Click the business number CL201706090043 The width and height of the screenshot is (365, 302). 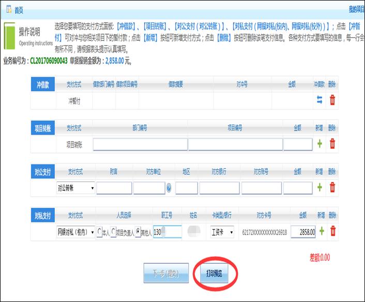(x=49, y=61)
